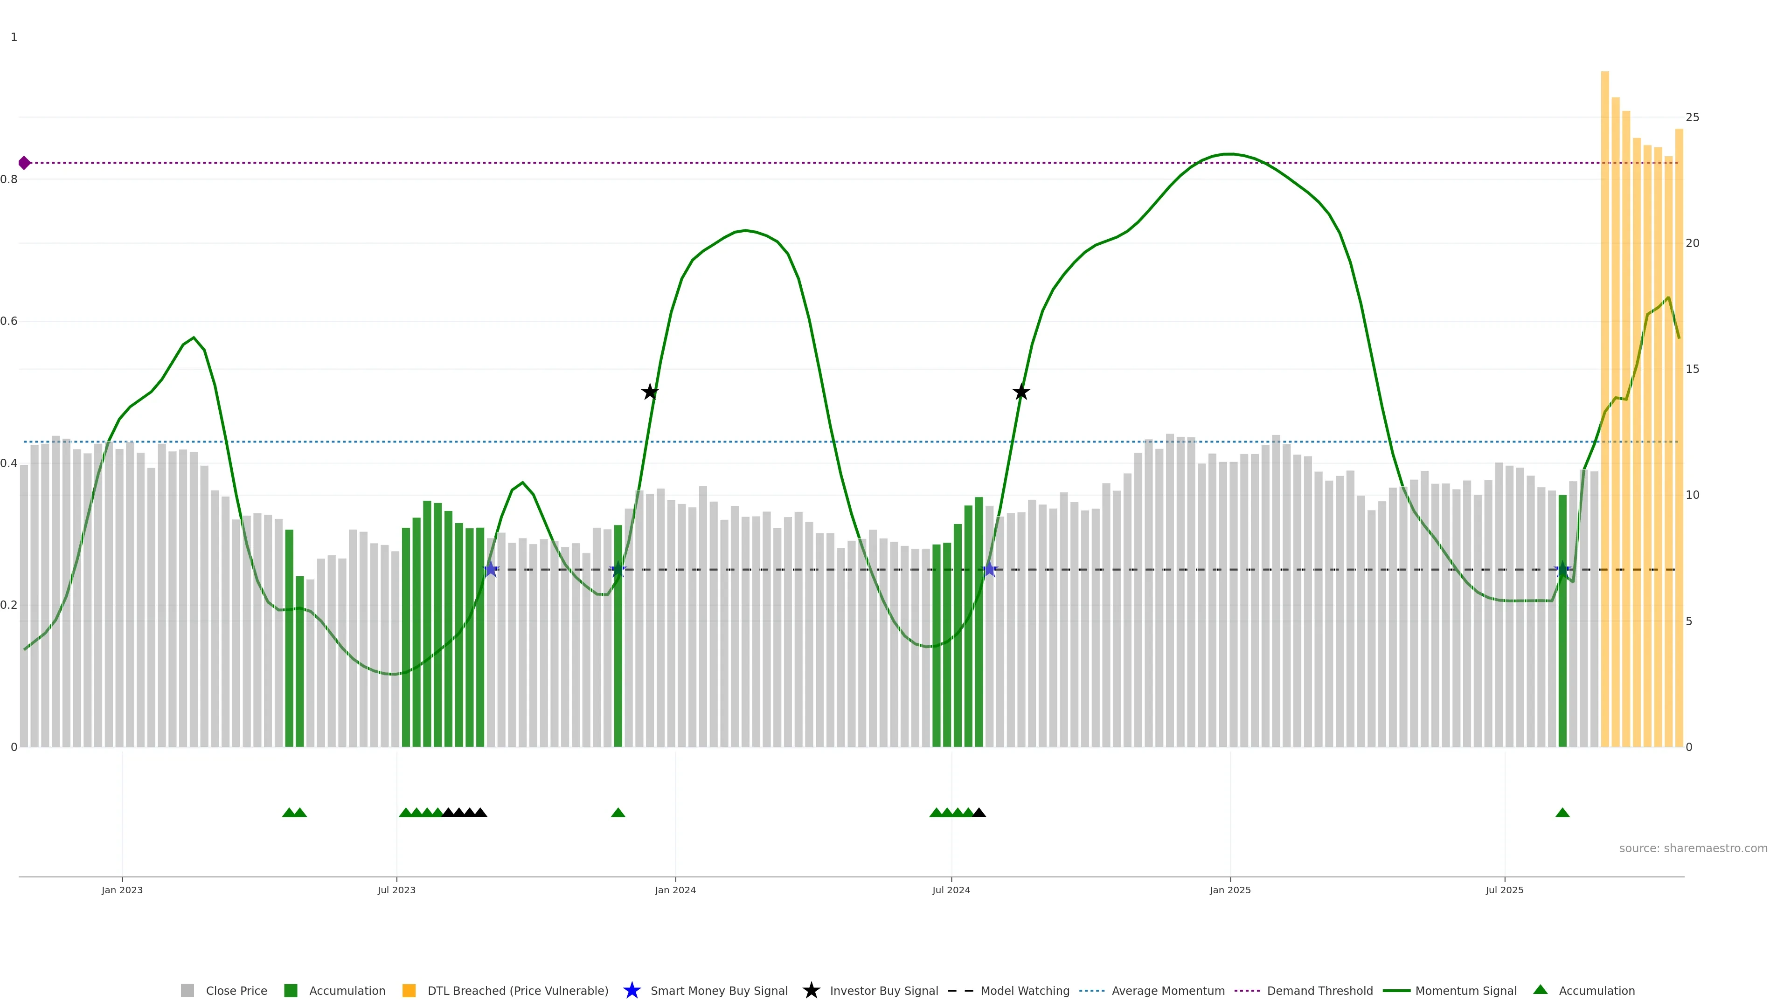This screenshot has width=1791, height=1007.
Task: Click black star icon in the legend
Action: pyautogui.click(x=811, y=990)
